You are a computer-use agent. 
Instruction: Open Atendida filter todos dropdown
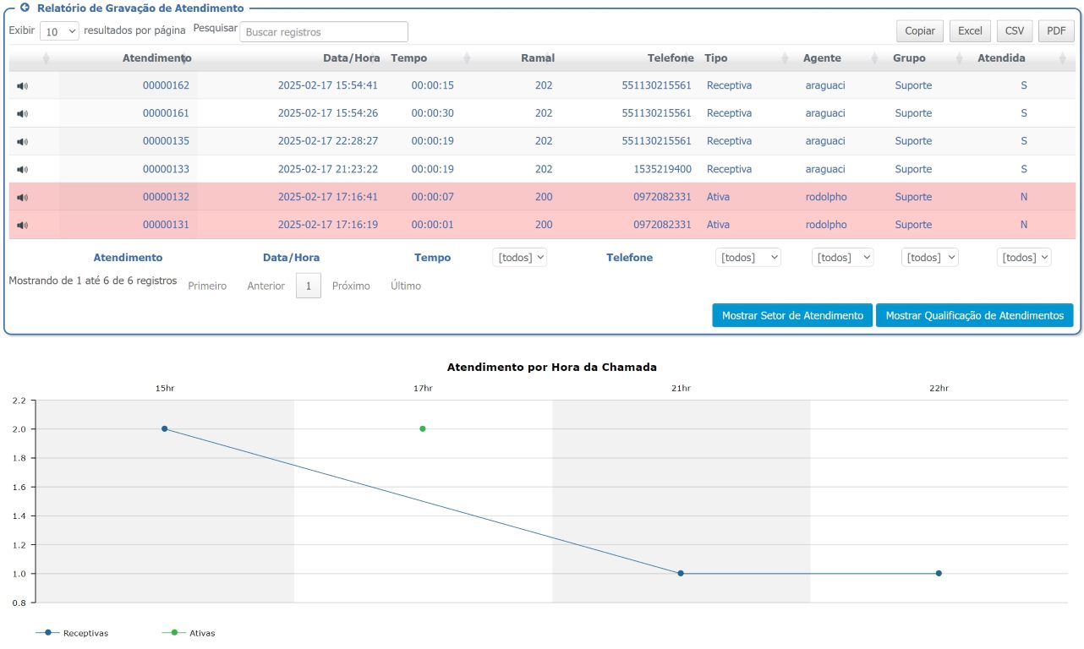tap(1024, 257)
